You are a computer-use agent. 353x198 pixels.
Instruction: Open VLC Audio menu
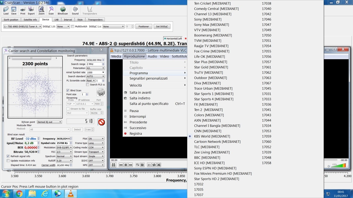coord(152,56)
